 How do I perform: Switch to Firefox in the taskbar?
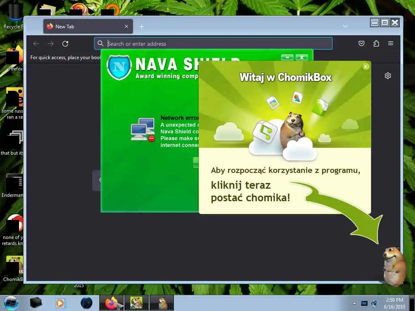tap(112, 303)
